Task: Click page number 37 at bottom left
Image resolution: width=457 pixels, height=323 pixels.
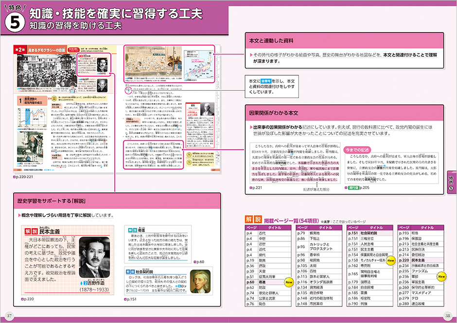Action: (9, 316)
